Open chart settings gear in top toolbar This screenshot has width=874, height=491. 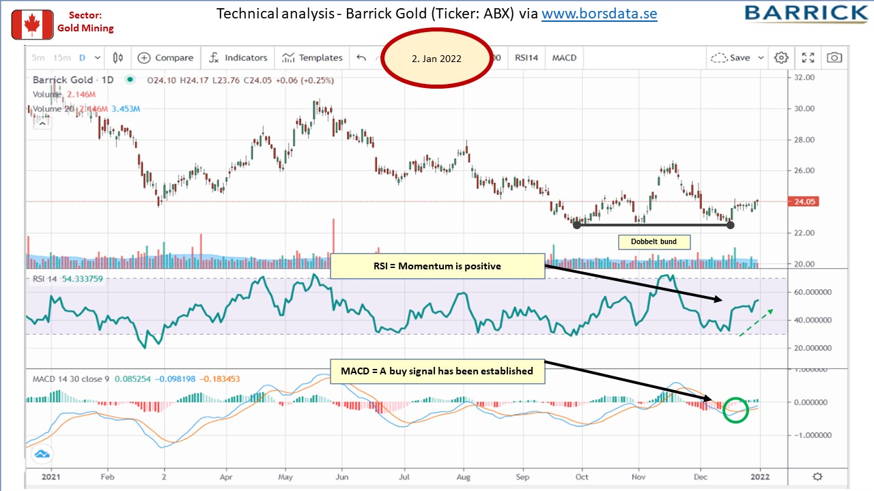(x=781, y=58)
